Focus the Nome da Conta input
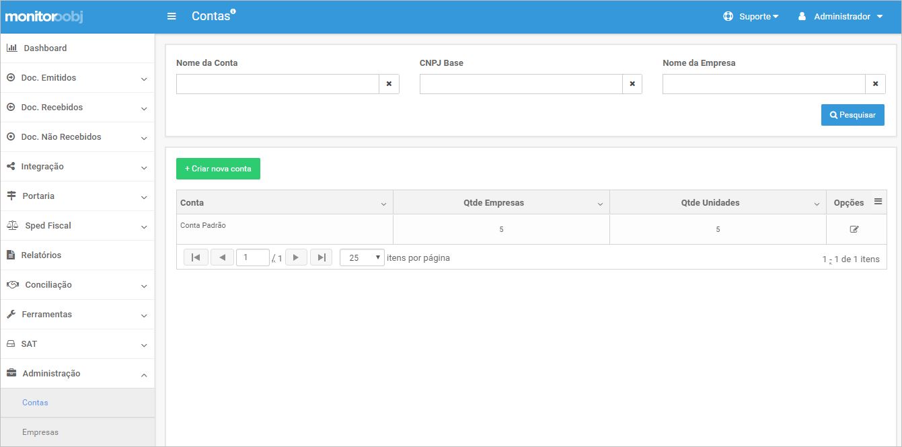 point(278,84)
